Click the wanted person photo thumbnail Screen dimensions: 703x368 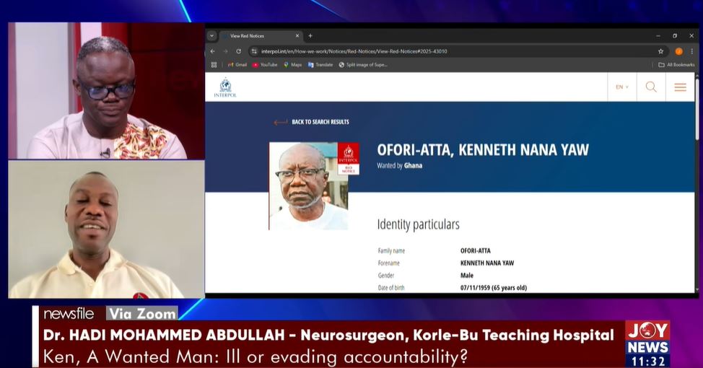[308, 185]
